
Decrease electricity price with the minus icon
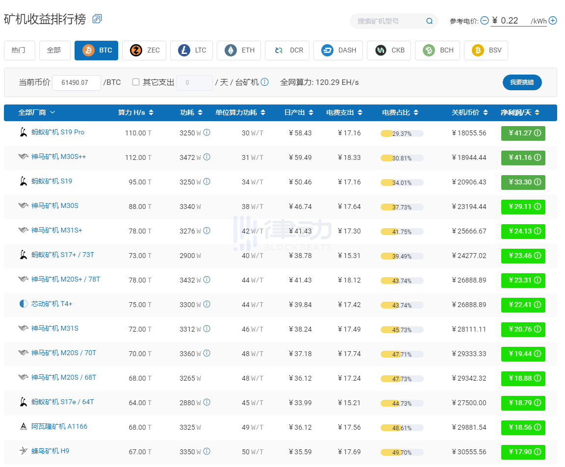coord(485,21)
